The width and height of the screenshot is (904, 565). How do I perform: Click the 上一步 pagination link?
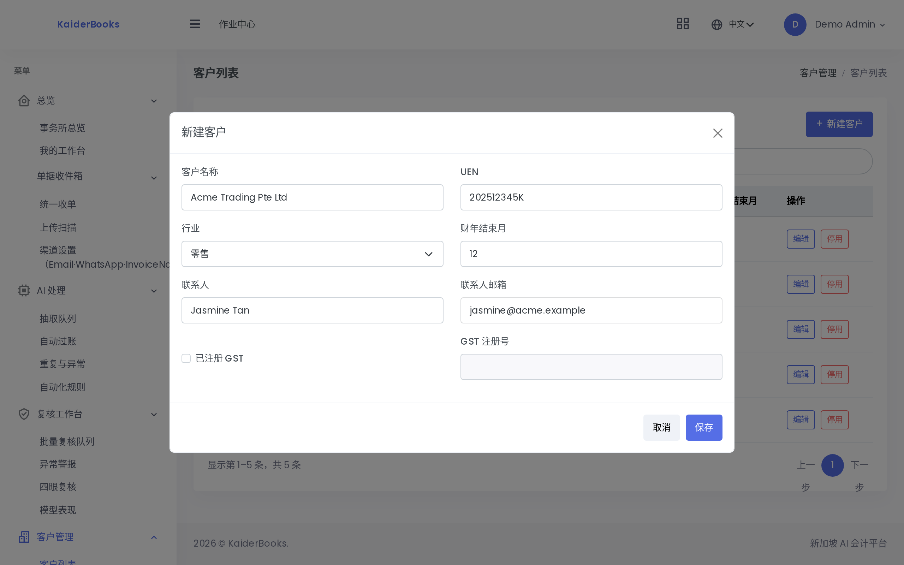[805, 476]
